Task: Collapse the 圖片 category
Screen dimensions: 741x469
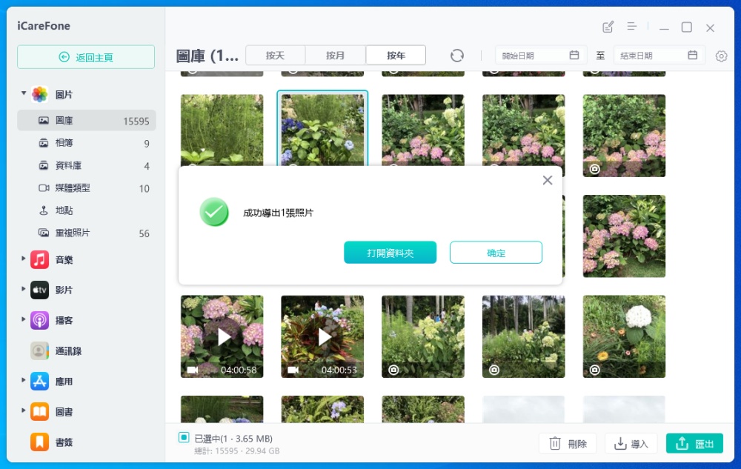Action: click(23, 93)
